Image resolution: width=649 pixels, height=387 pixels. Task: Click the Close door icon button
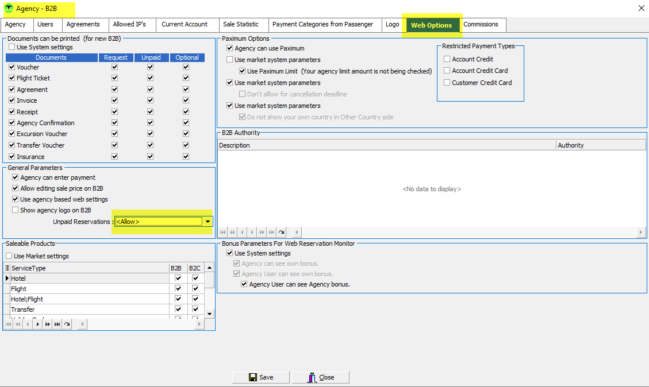coord(320,377)
